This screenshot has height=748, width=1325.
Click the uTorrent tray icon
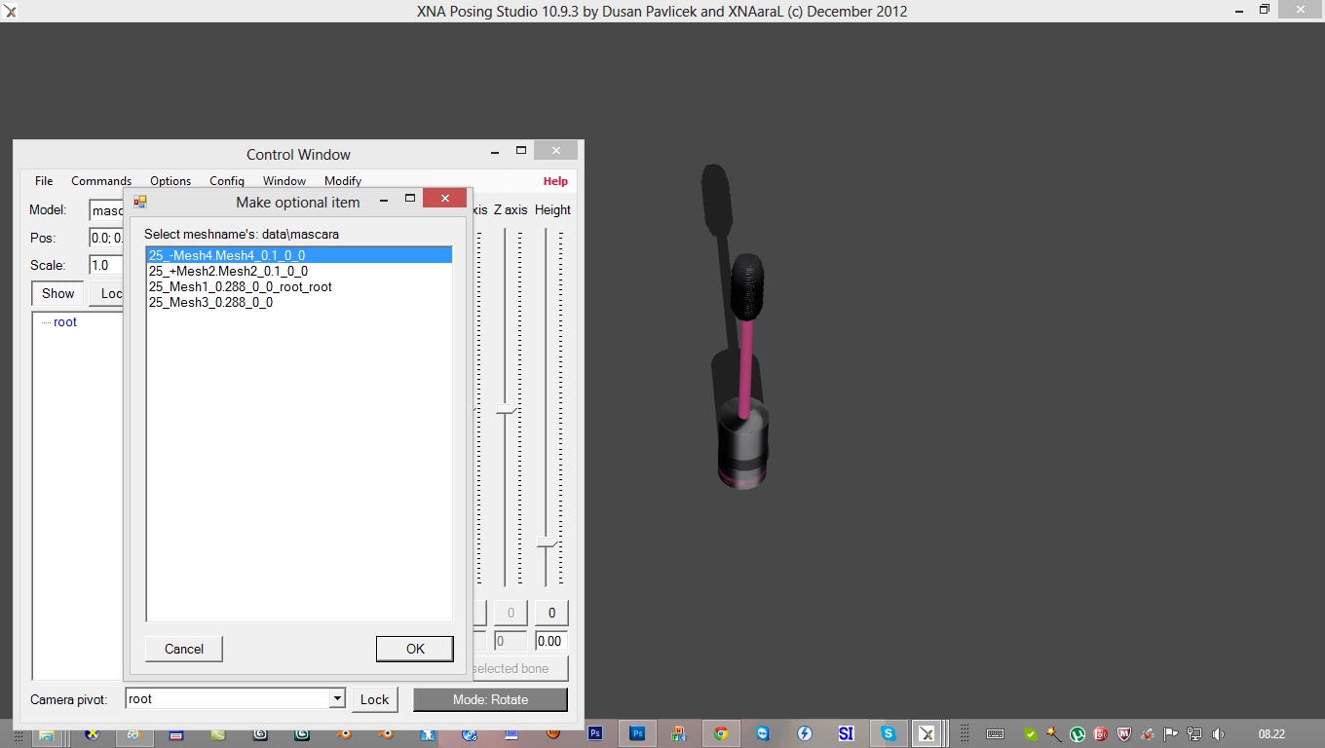coord(1078,734)
